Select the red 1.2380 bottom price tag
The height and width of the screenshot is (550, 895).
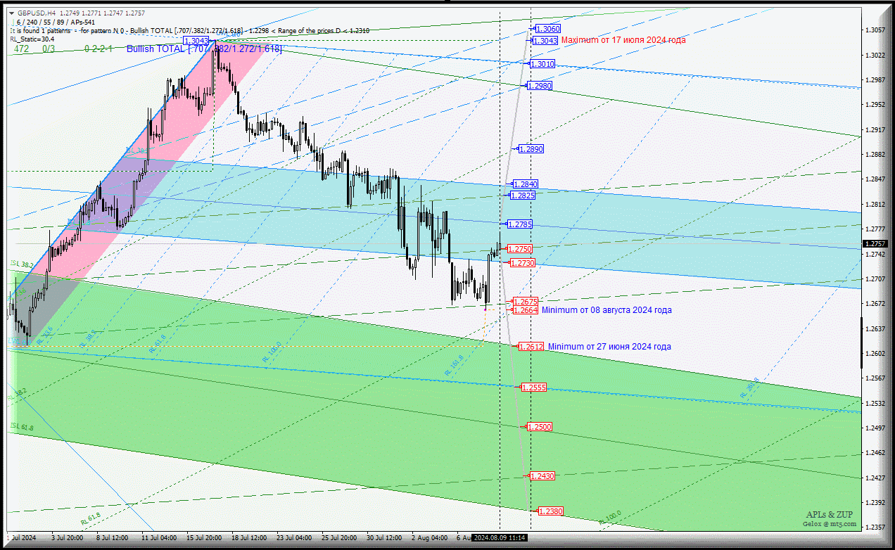tap(550, 511)
